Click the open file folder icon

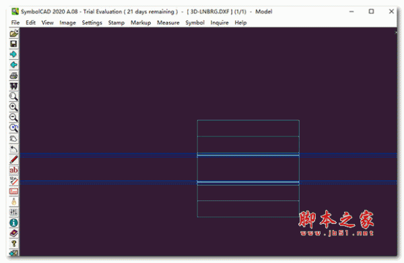coord(14,34)
